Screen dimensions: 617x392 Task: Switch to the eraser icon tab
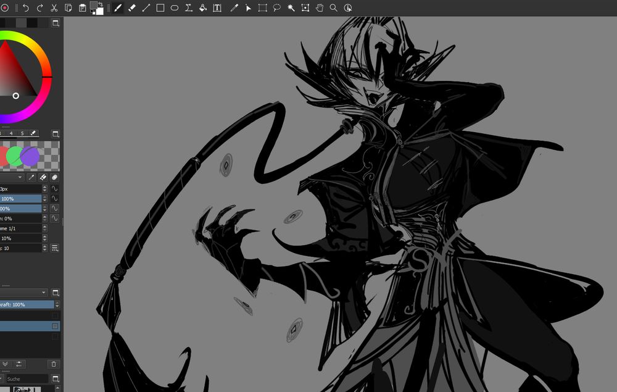click(x=33, y=133)
